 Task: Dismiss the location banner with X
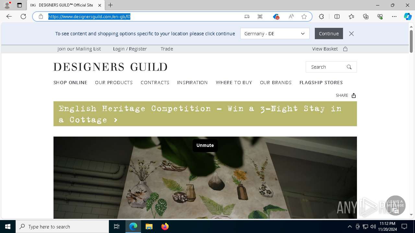tap(351, 34)
